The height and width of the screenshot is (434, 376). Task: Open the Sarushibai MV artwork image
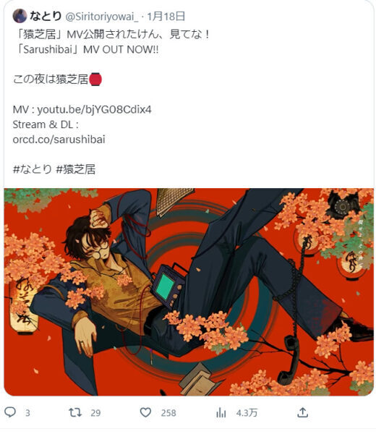189,292
